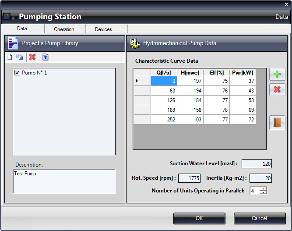Create a new pump in library
Screen dimensions: 292x231
(10, 57)
